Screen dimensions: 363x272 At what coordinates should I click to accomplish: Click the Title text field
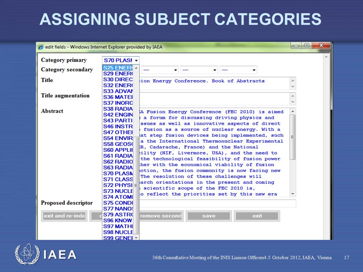(214, 83)
